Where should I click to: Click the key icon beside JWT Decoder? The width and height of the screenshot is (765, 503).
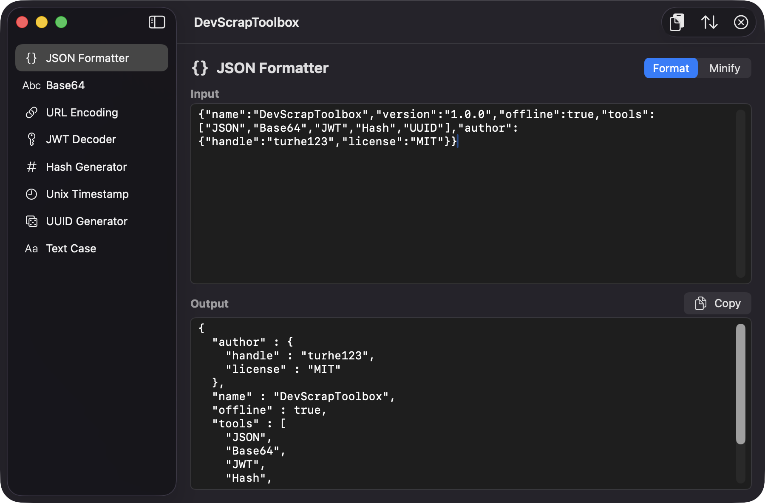(31, 139)
